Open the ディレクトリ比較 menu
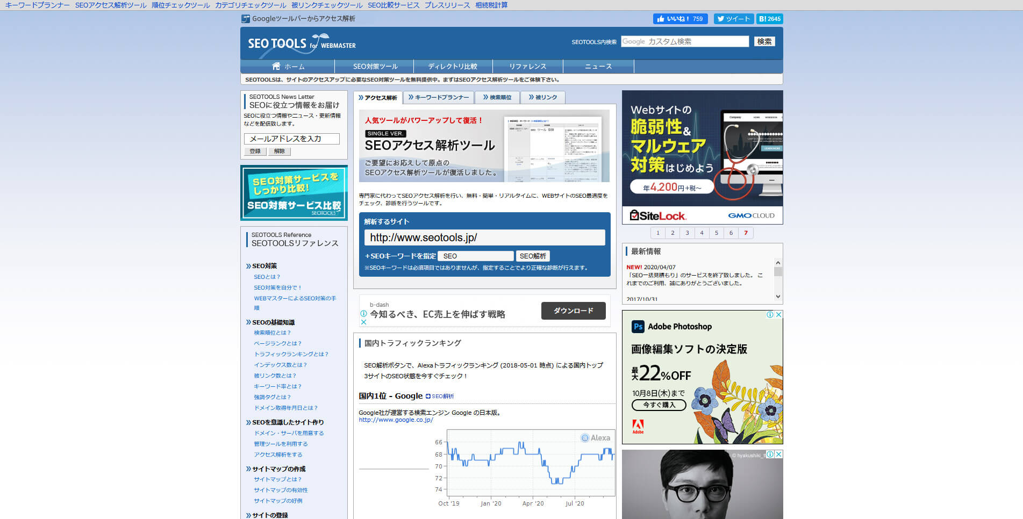Image resolution: width=1023 pixels, height=519 pixels. pyautogui.click(x=453, y=67)
